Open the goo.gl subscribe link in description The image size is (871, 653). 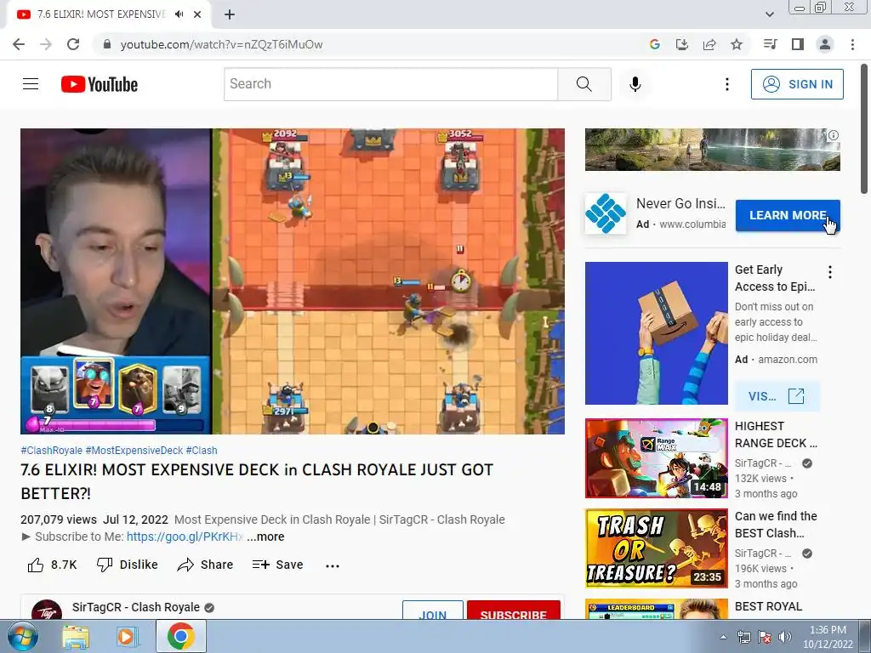click(185, 537)
